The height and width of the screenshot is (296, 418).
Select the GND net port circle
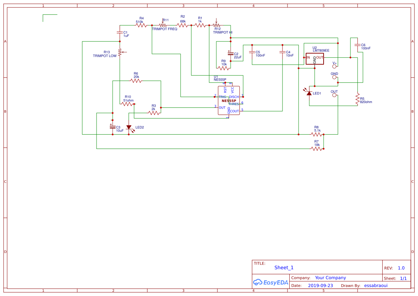[335, 77]
